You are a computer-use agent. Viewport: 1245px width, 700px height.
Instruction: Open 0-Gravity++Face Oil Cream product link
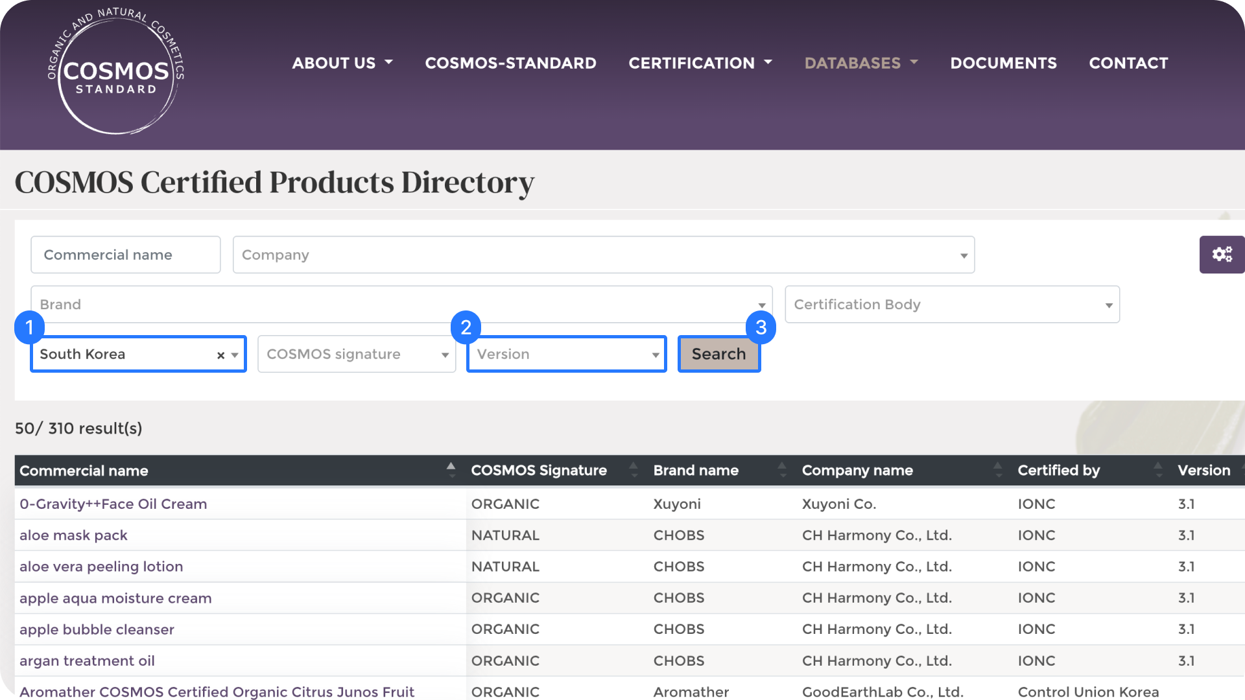[113, 504]
